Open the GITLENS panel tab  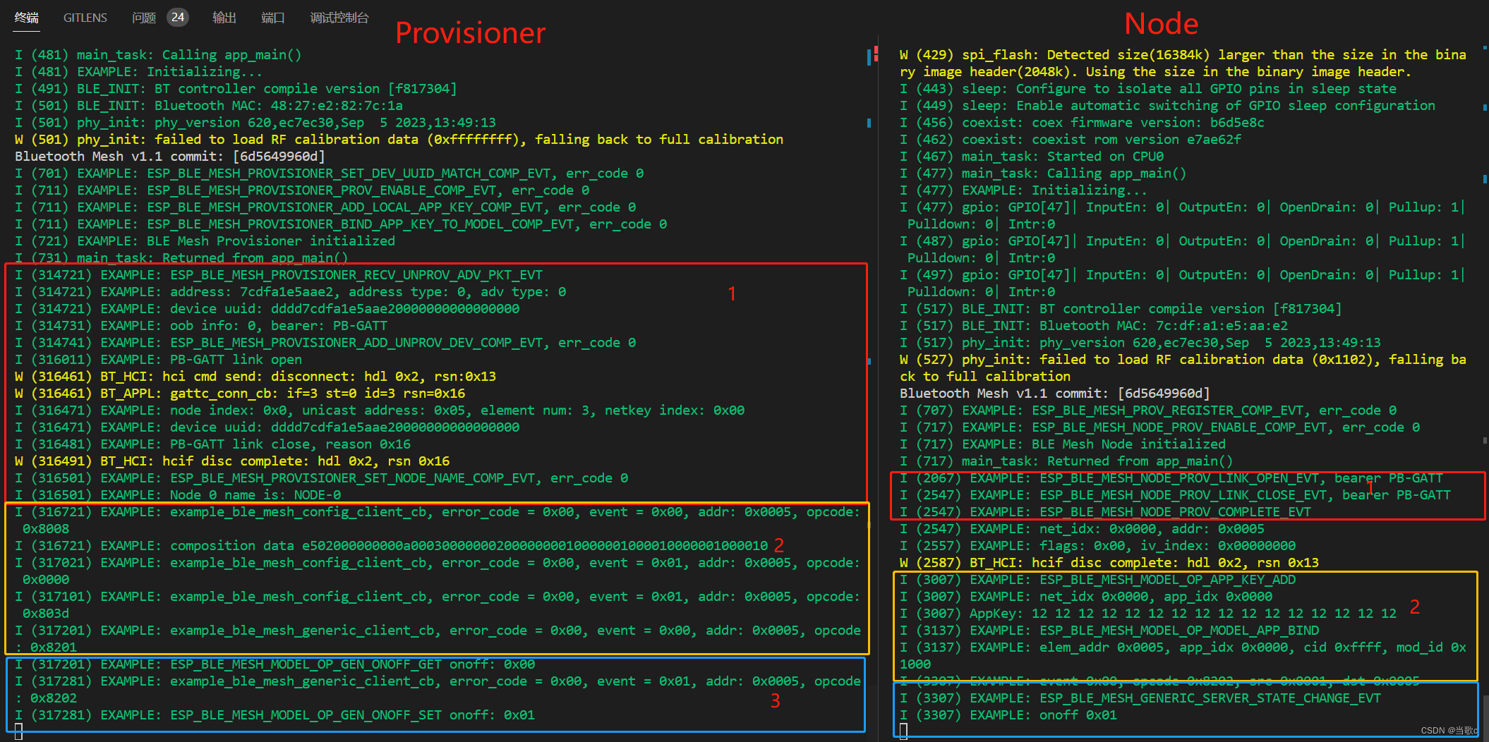tap(85, 18)
